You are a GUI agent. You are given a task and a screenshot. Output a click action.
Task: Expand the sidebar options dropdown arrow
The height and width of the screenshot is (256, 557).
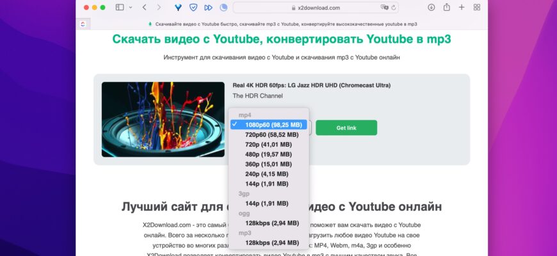[x=131, y=8]
